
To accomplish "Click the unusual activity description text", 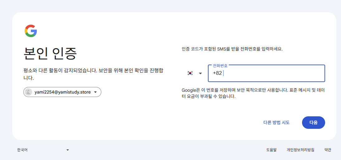I will 93,74.
